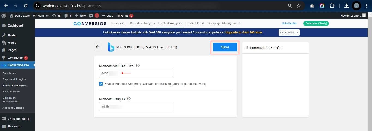This screenshot has width=372, height=131.
Task: Open site information icon in address bar
Action: click(x=38, y=5)
